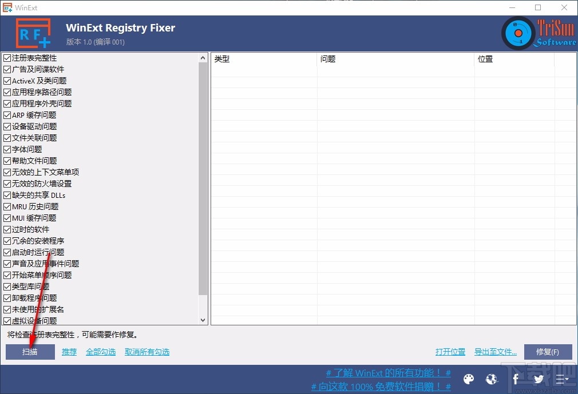
Task: Click the Facebook icon
Action: point(515,379)
